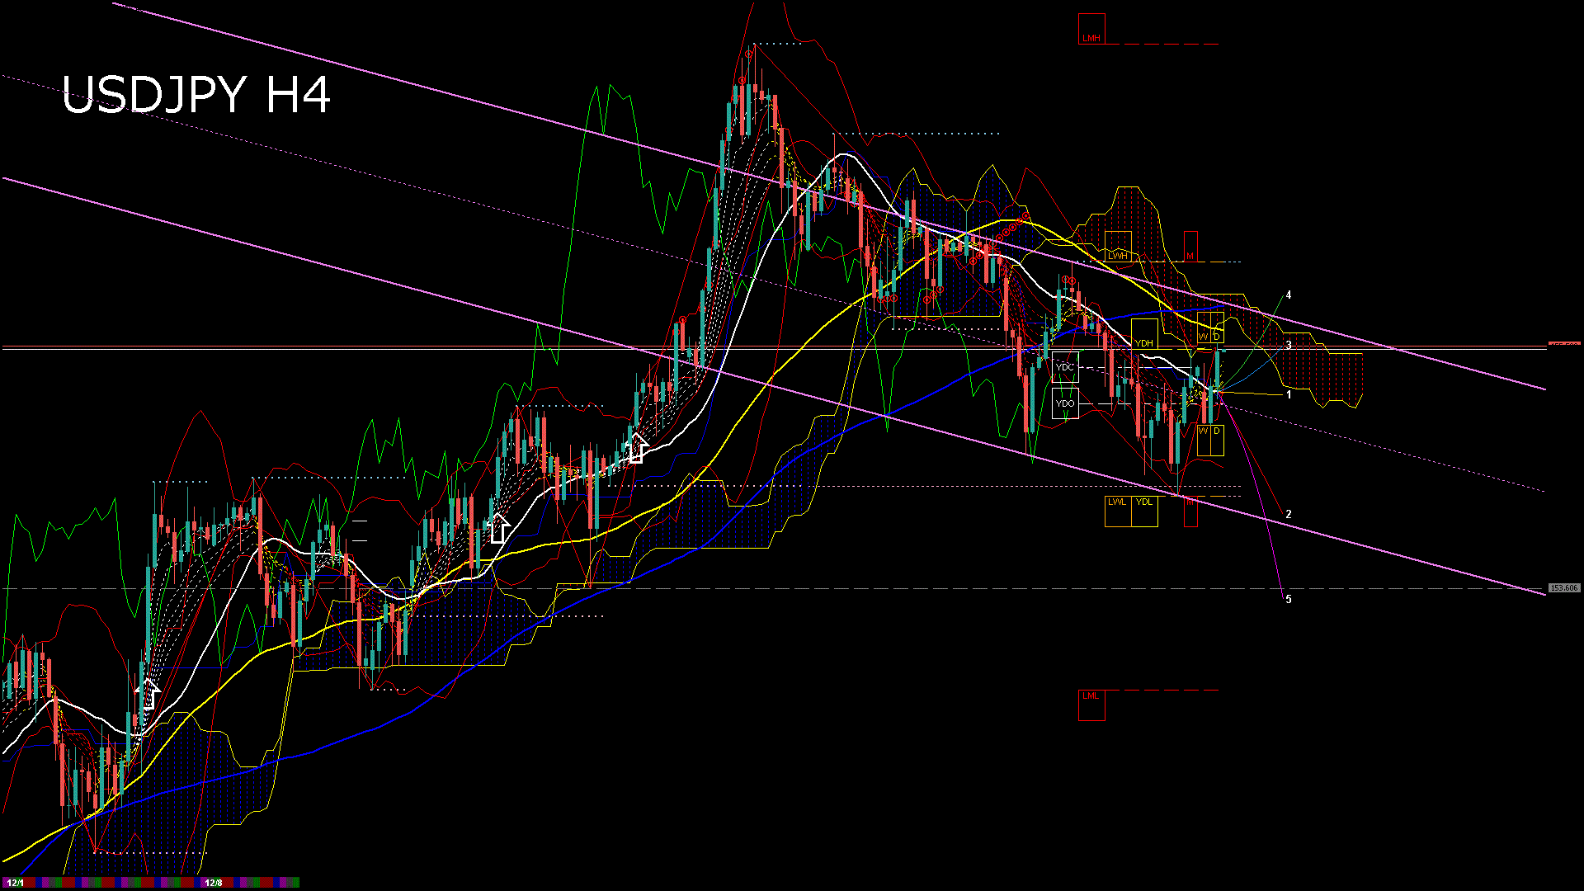This screenshot has width=1584, height=891.
Task: Click projection line label 5
Action: tap(1289, 600)
